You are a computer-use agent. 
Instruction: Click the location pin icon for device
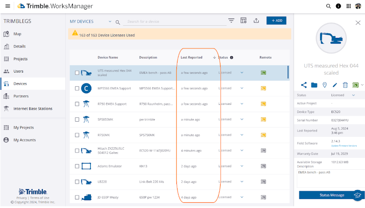325,85
